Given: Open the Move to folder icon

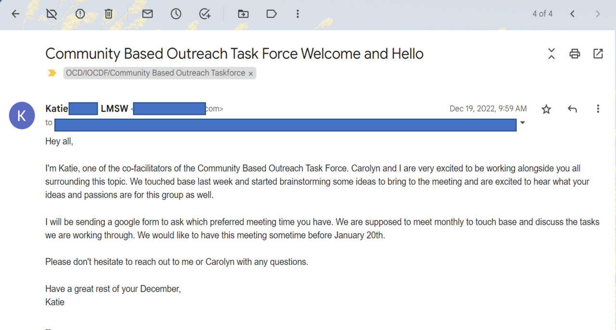Looking at the screenshot, I should 243,14.
